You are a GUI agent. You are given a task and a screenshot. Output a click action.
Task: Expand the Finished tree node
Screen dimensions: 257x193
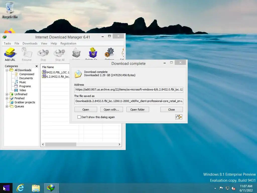tap(7, 98)
